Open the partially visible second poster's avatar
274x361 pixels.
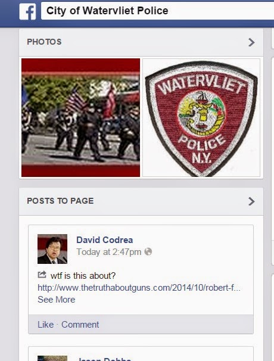click(52, 359)
